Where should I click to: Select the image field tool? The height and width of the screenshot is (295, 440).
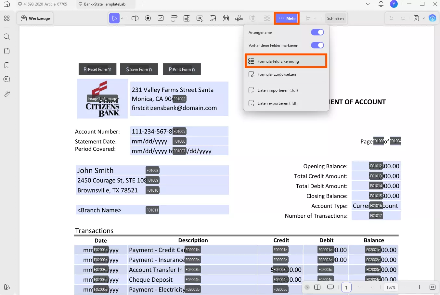pyautogui.click(x=213, y=18)
